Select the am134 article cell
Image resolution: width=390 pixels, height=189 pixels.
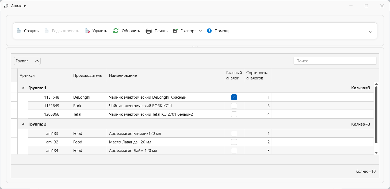click(x=49, y=151)
